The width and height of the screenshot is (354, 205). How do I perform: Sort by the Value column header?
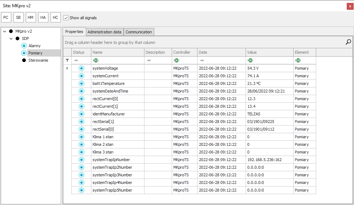270,52
